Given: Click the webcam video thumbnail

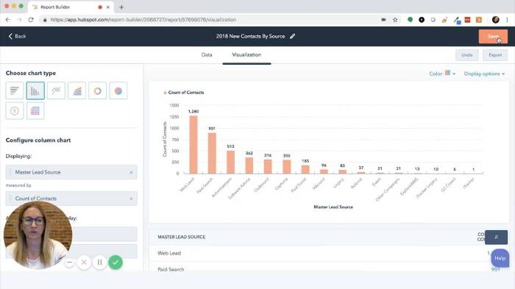Looking at the screenshot, I should [38, 235].
